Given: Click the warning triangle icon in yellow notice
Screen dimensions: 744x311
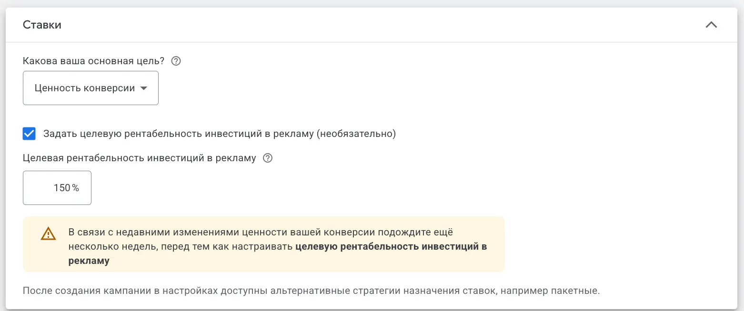Looking at the screenshot, I should tap(48, 233).
